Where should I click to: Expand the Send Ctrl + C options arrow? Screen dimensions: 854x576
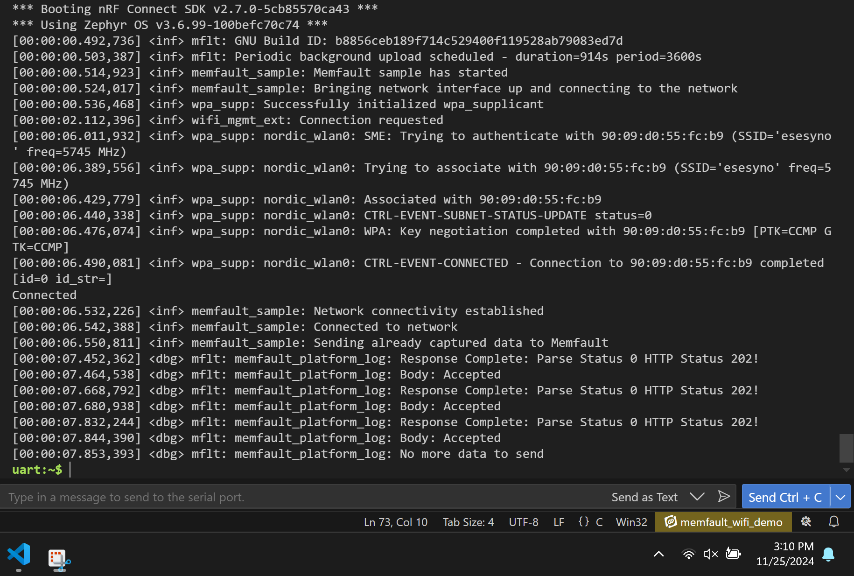coord(840,497)
